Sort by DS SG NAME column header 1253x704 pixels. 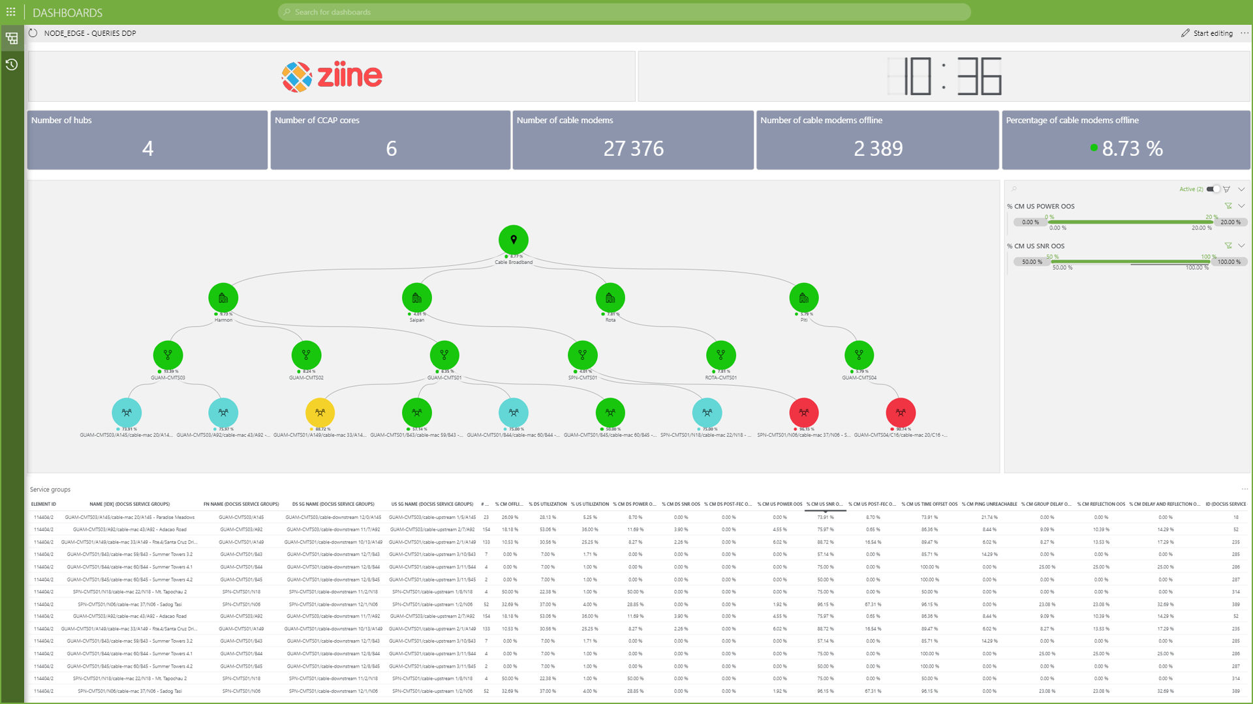[333, 504]
